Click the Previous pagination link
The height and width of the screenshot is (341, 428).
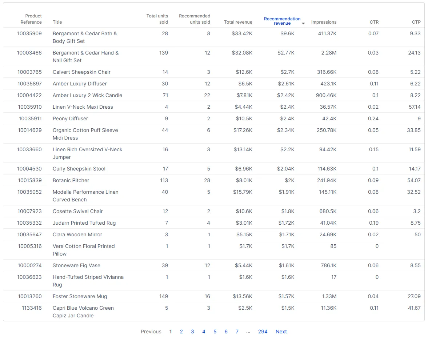click(x=151, y=332)
